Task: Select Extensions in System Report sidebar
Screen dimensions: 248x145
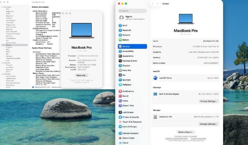Action: pyautogui.click(x=10, y=85)
